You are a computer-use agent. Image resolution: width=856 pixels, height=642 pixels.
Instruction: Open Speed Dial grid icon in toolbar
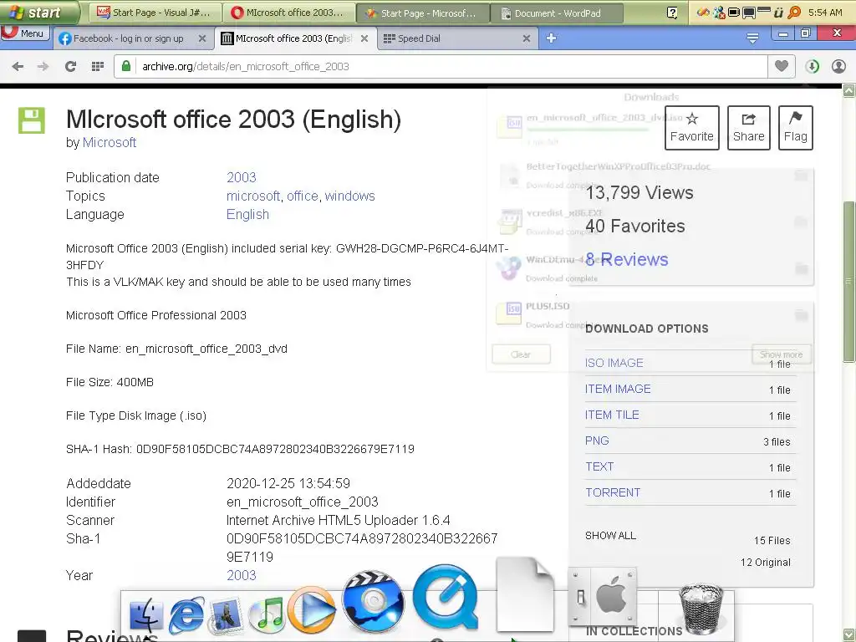pos(98,67)
